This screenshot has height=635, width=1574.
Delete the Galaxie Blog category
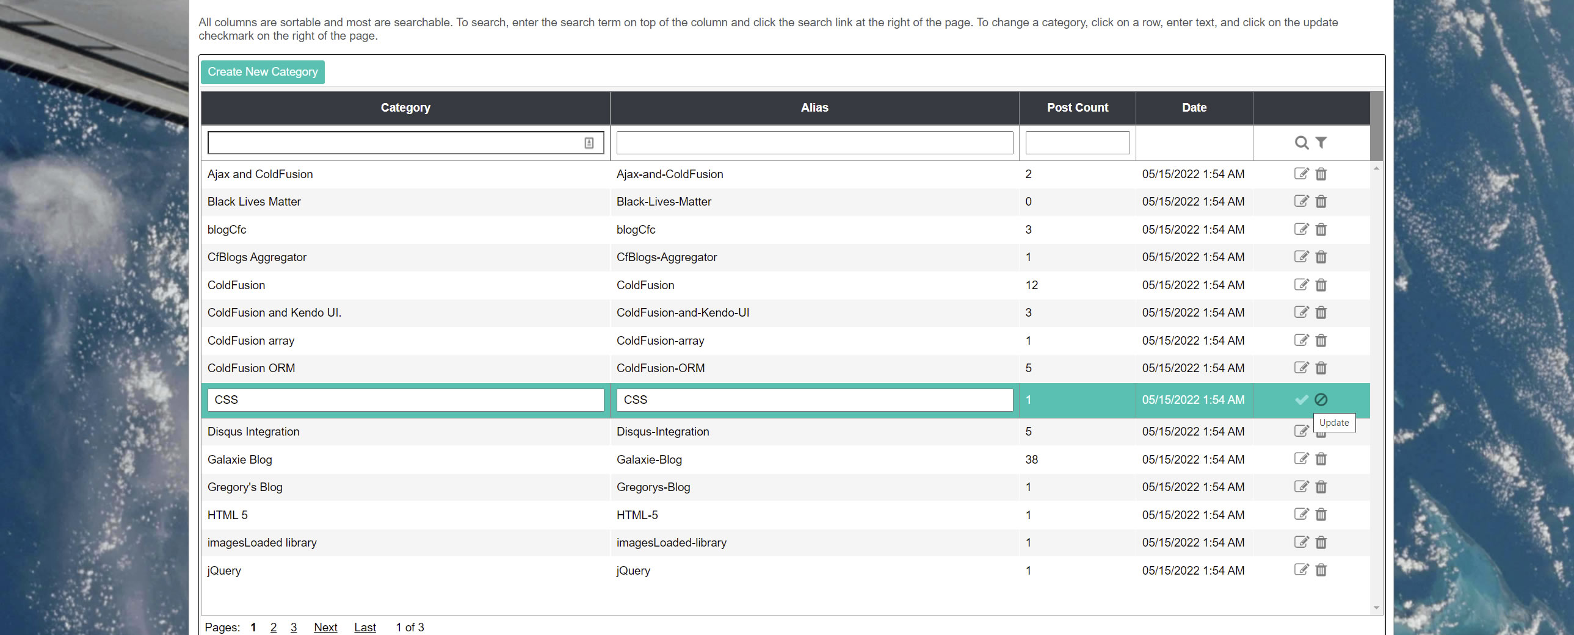[1321, 459]
